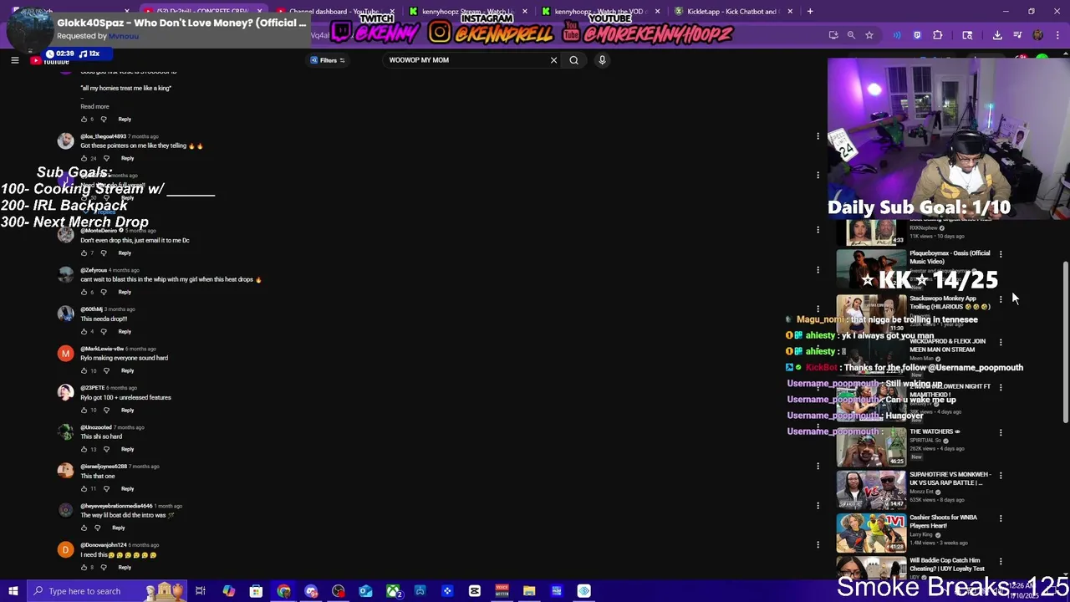This screenshot has width=1070, height=602.
Task: Switch to Kicklet.app Kick Chatbot tab
Action: pyautogui.click(x=731, y=11)
